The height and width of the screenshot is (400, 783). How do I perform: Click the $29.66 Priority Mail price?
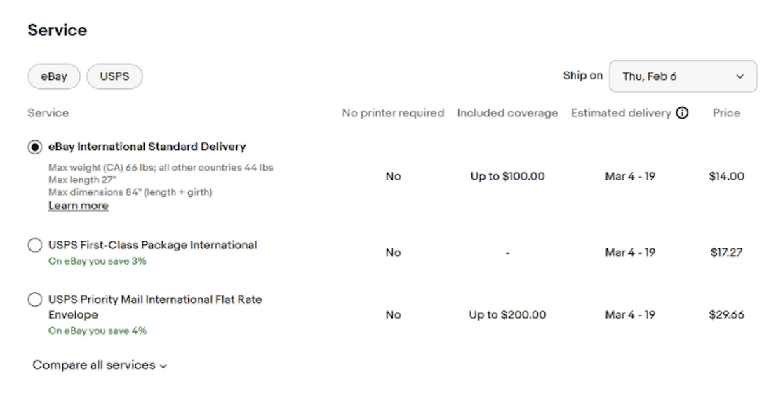click(726, 315)
